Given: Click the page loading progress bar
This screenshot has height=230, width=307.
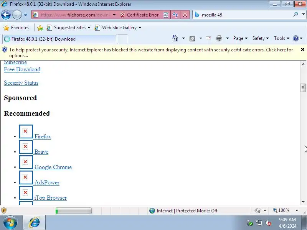Looking at the screenshot, I should (73, 211).
